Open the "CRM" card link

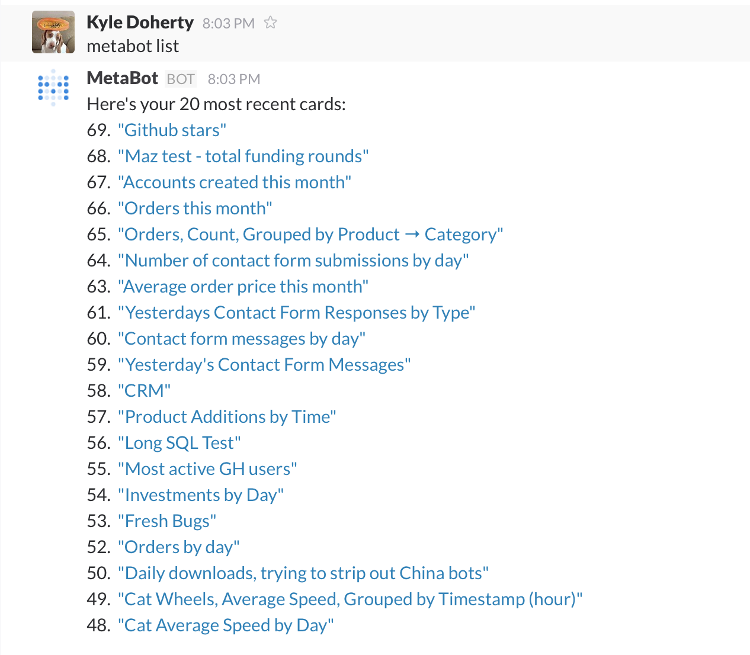[144, 391]
